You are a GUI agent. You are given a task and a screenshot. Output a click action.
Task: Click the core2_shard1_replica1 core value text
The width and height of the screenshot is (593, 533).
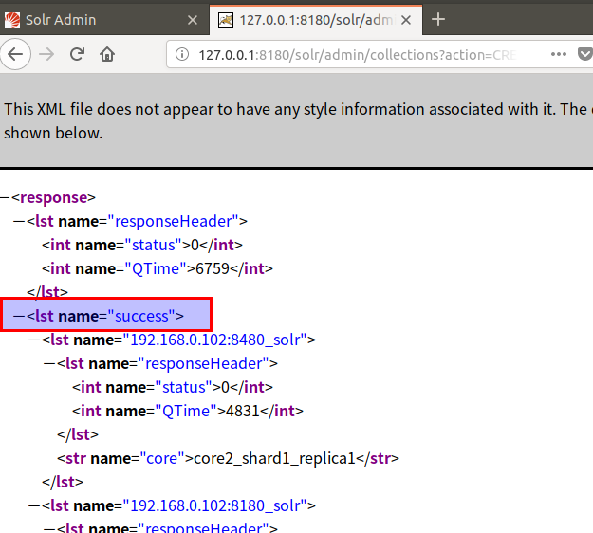tap(274, 458)
